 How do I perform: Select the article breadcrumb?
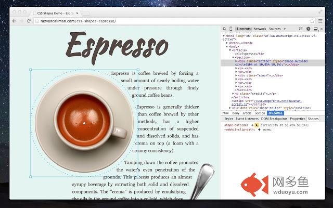(247, 113)
